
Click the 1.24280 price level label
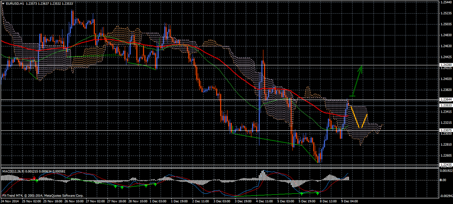click(445, 65)
